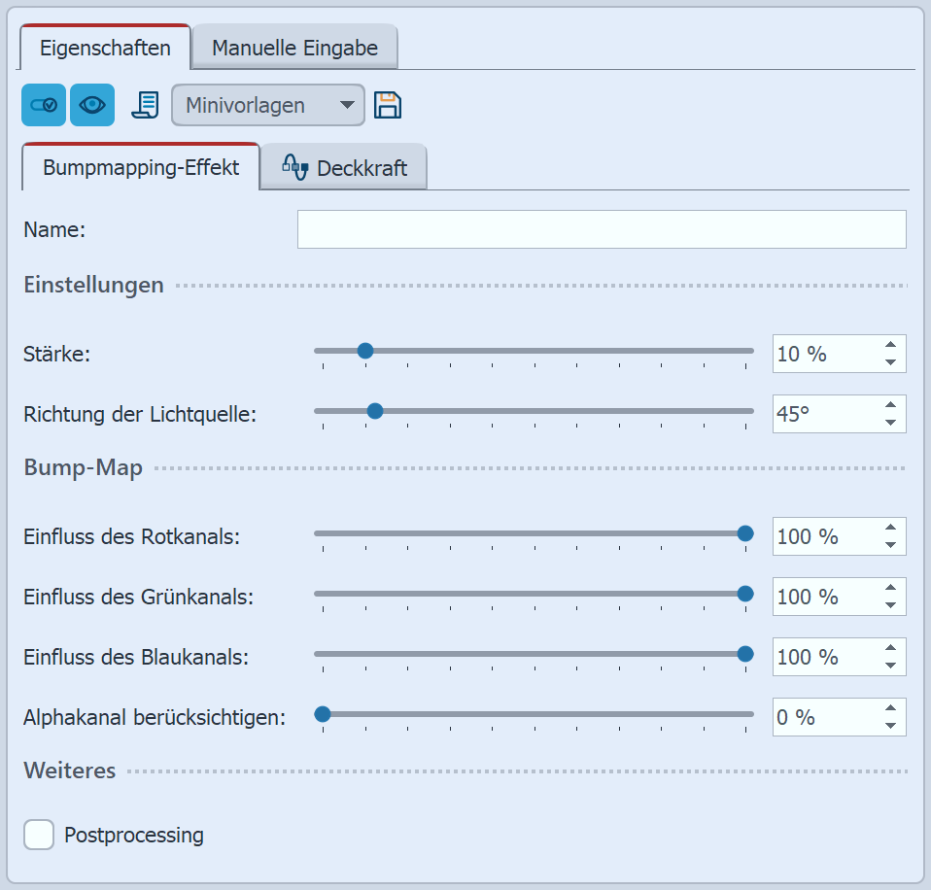Click the Alphakanal berücksichtigen slider handle
931x890 pixels.
pyautogui.click(x=323, y=714)
